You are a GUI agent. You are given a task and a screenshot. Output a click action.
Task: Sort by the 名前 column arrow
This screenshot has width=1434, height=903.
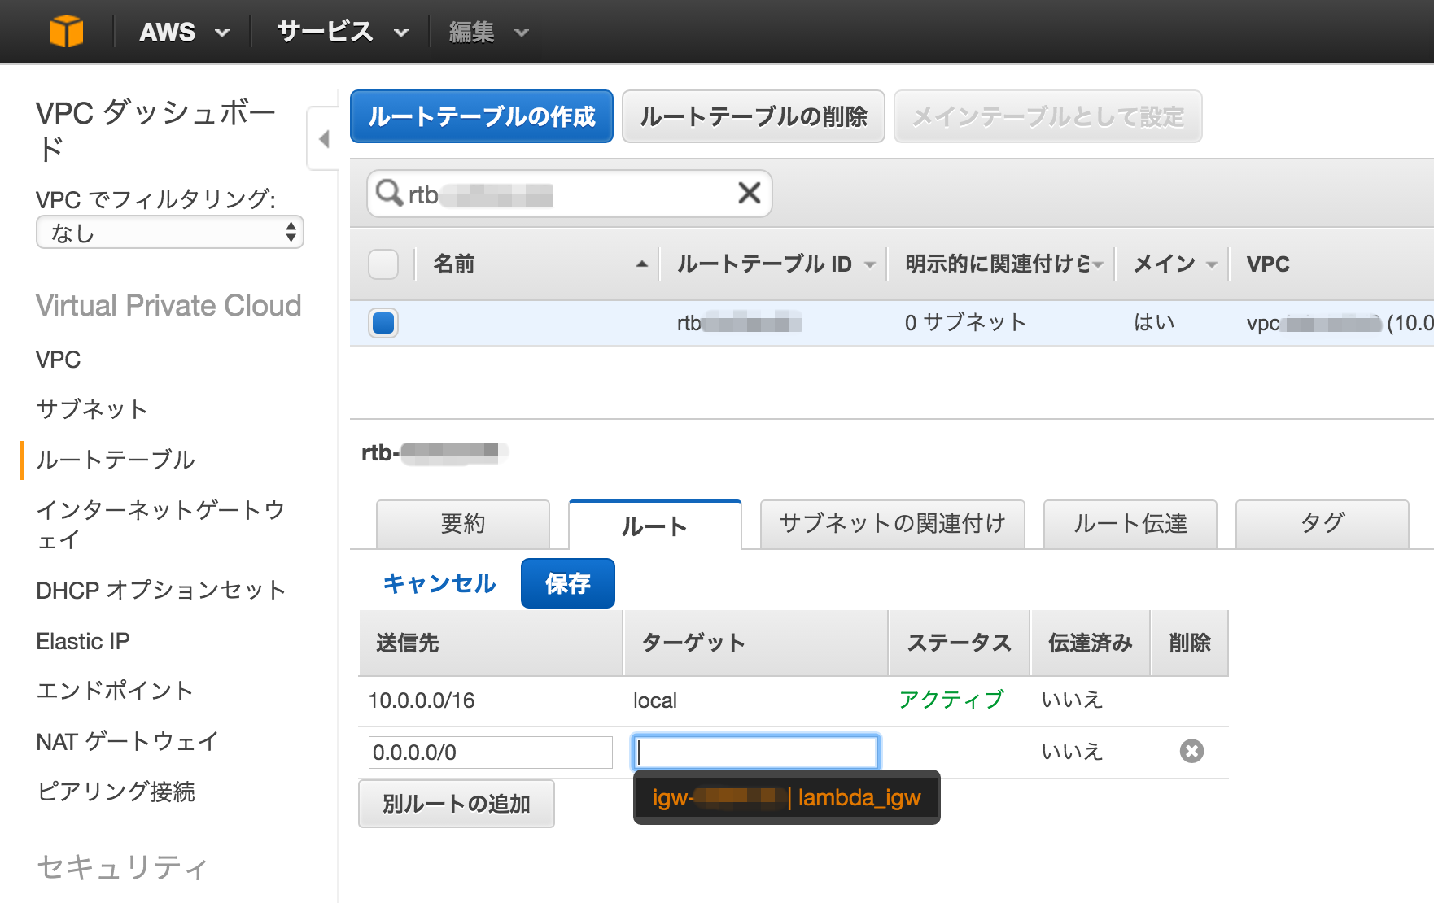click(x=642, y=264)
